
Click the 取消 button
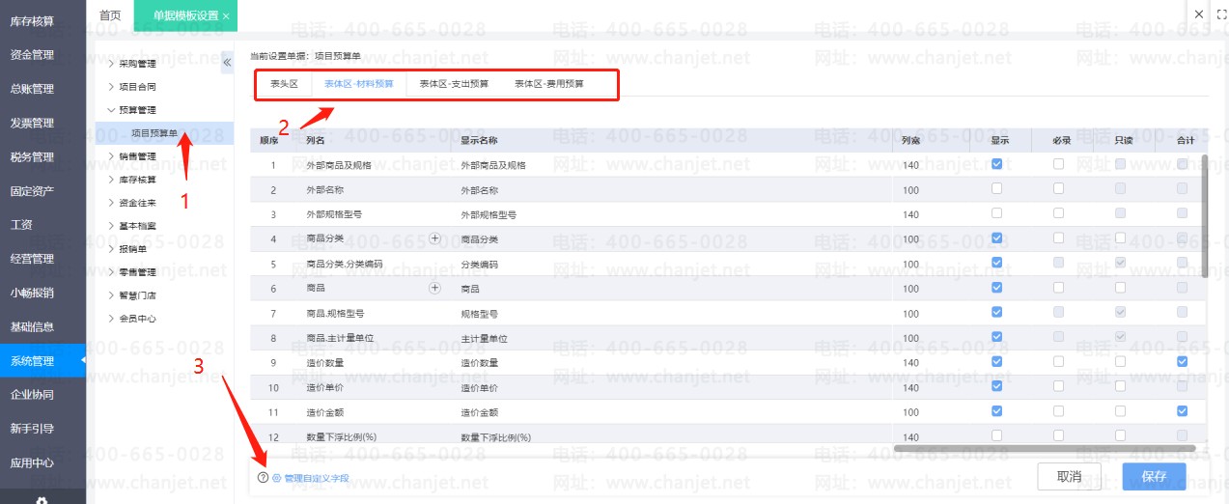coord(1069,476)
